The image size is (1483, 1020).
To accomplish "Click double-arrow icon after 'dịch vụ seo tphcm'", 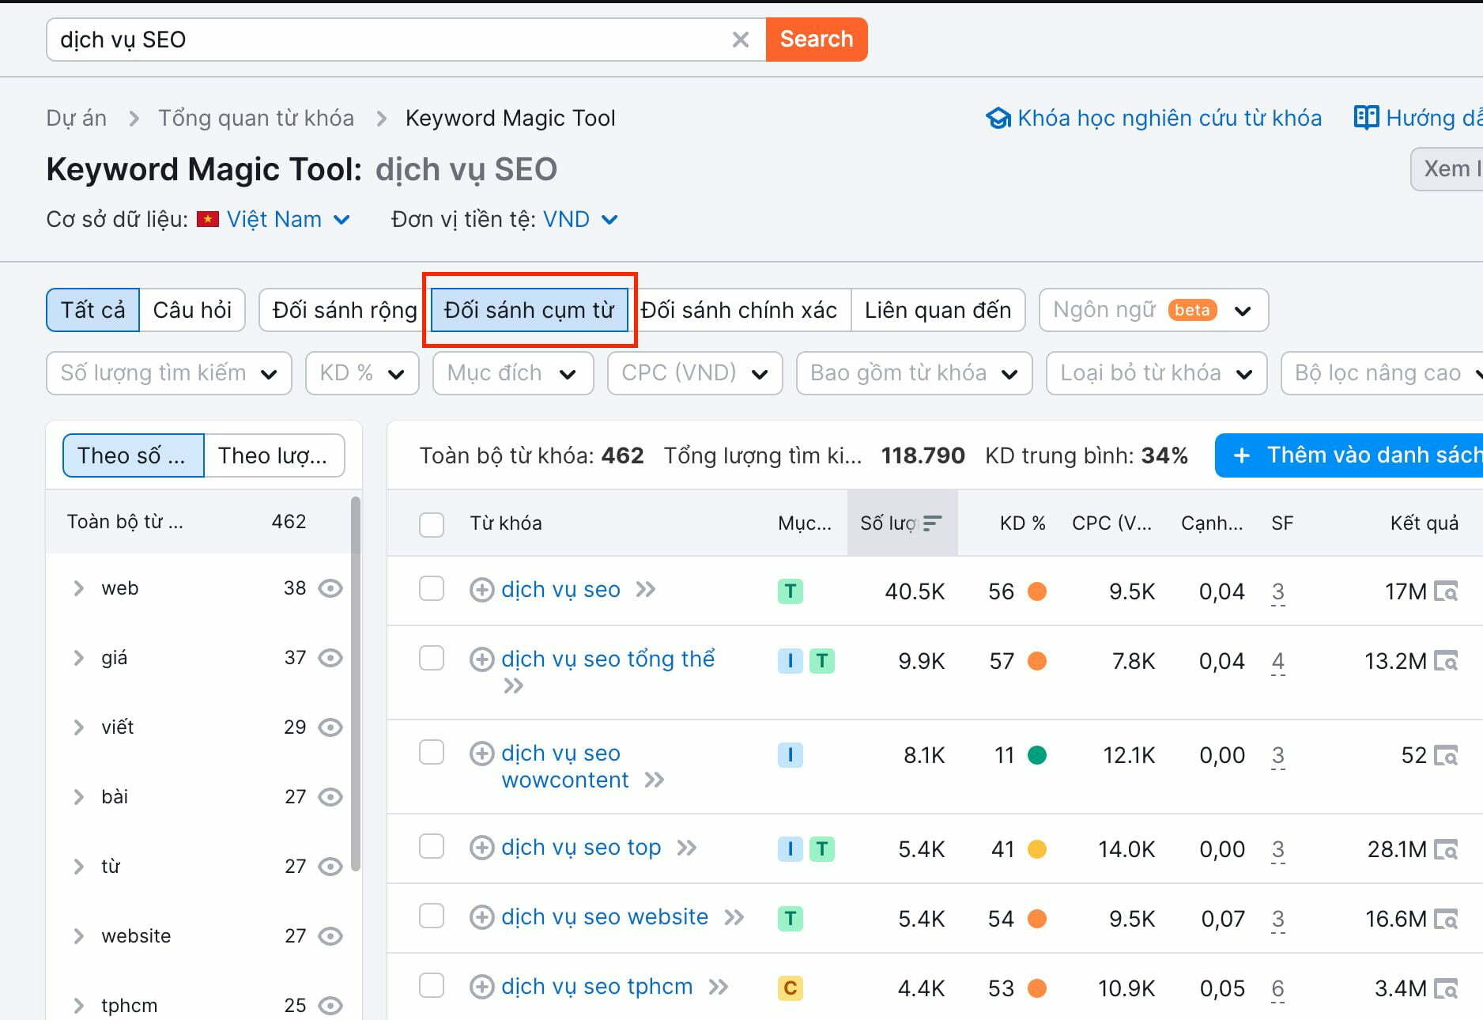I will tap(719, 987).
